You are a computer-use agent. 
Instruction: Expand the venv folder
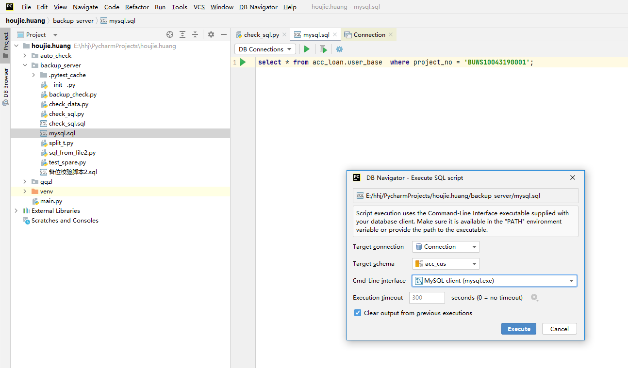[x=25, y=192]
